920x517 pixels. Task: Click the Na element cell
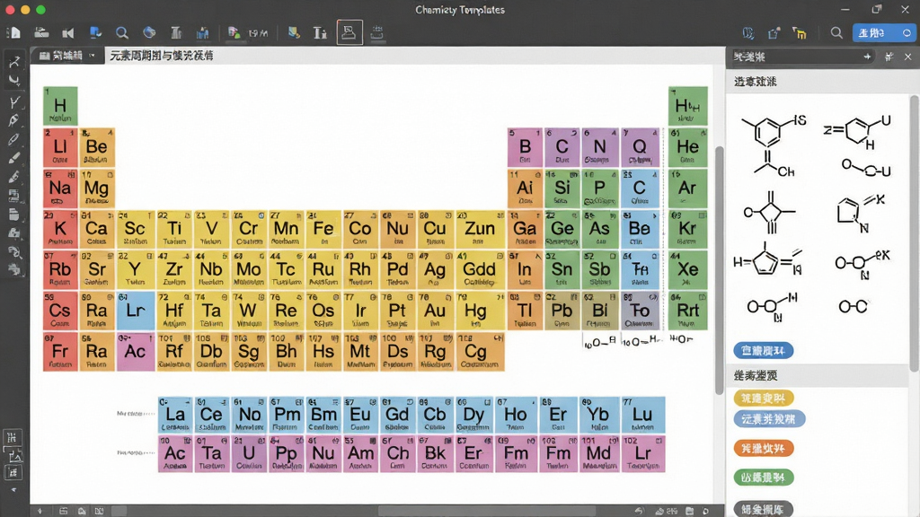pos(60,188)
